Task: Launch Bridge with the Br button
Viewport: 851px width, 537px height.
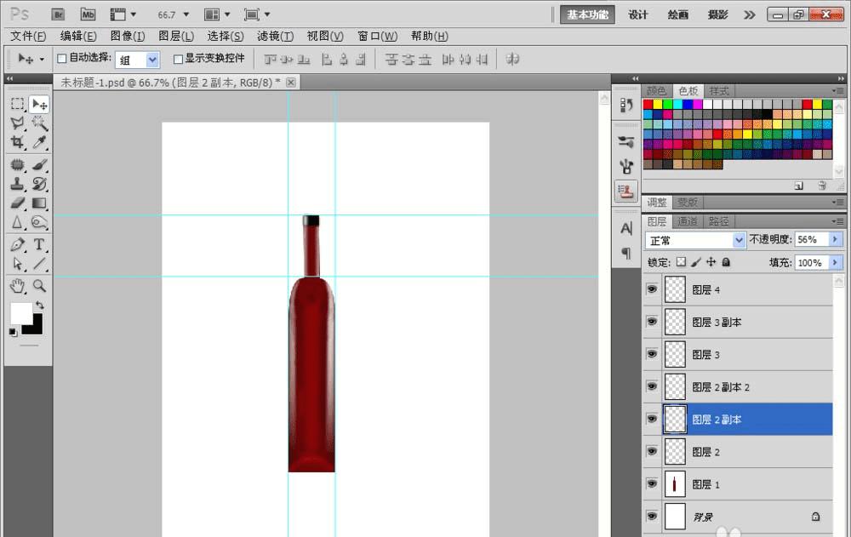Action: (x=58, y=14)
